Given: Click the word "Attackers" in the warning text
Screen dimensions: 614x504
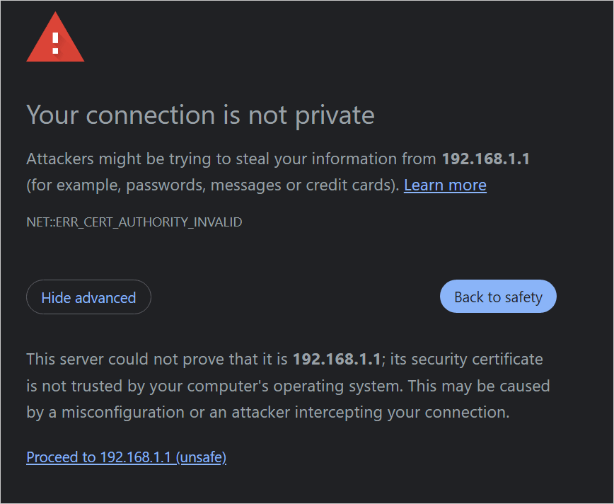Looking at the screenshot, I should pos(59,159).
